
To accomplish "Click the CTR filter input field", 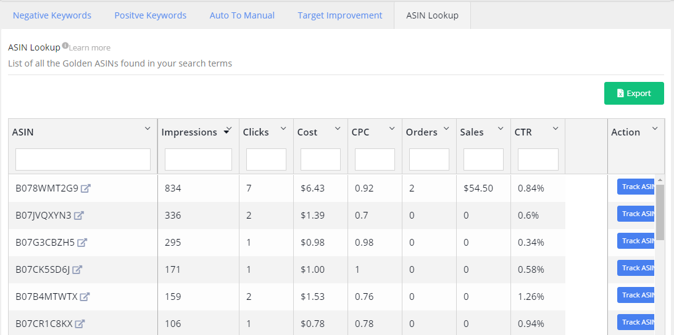I will tap(538, 159).
